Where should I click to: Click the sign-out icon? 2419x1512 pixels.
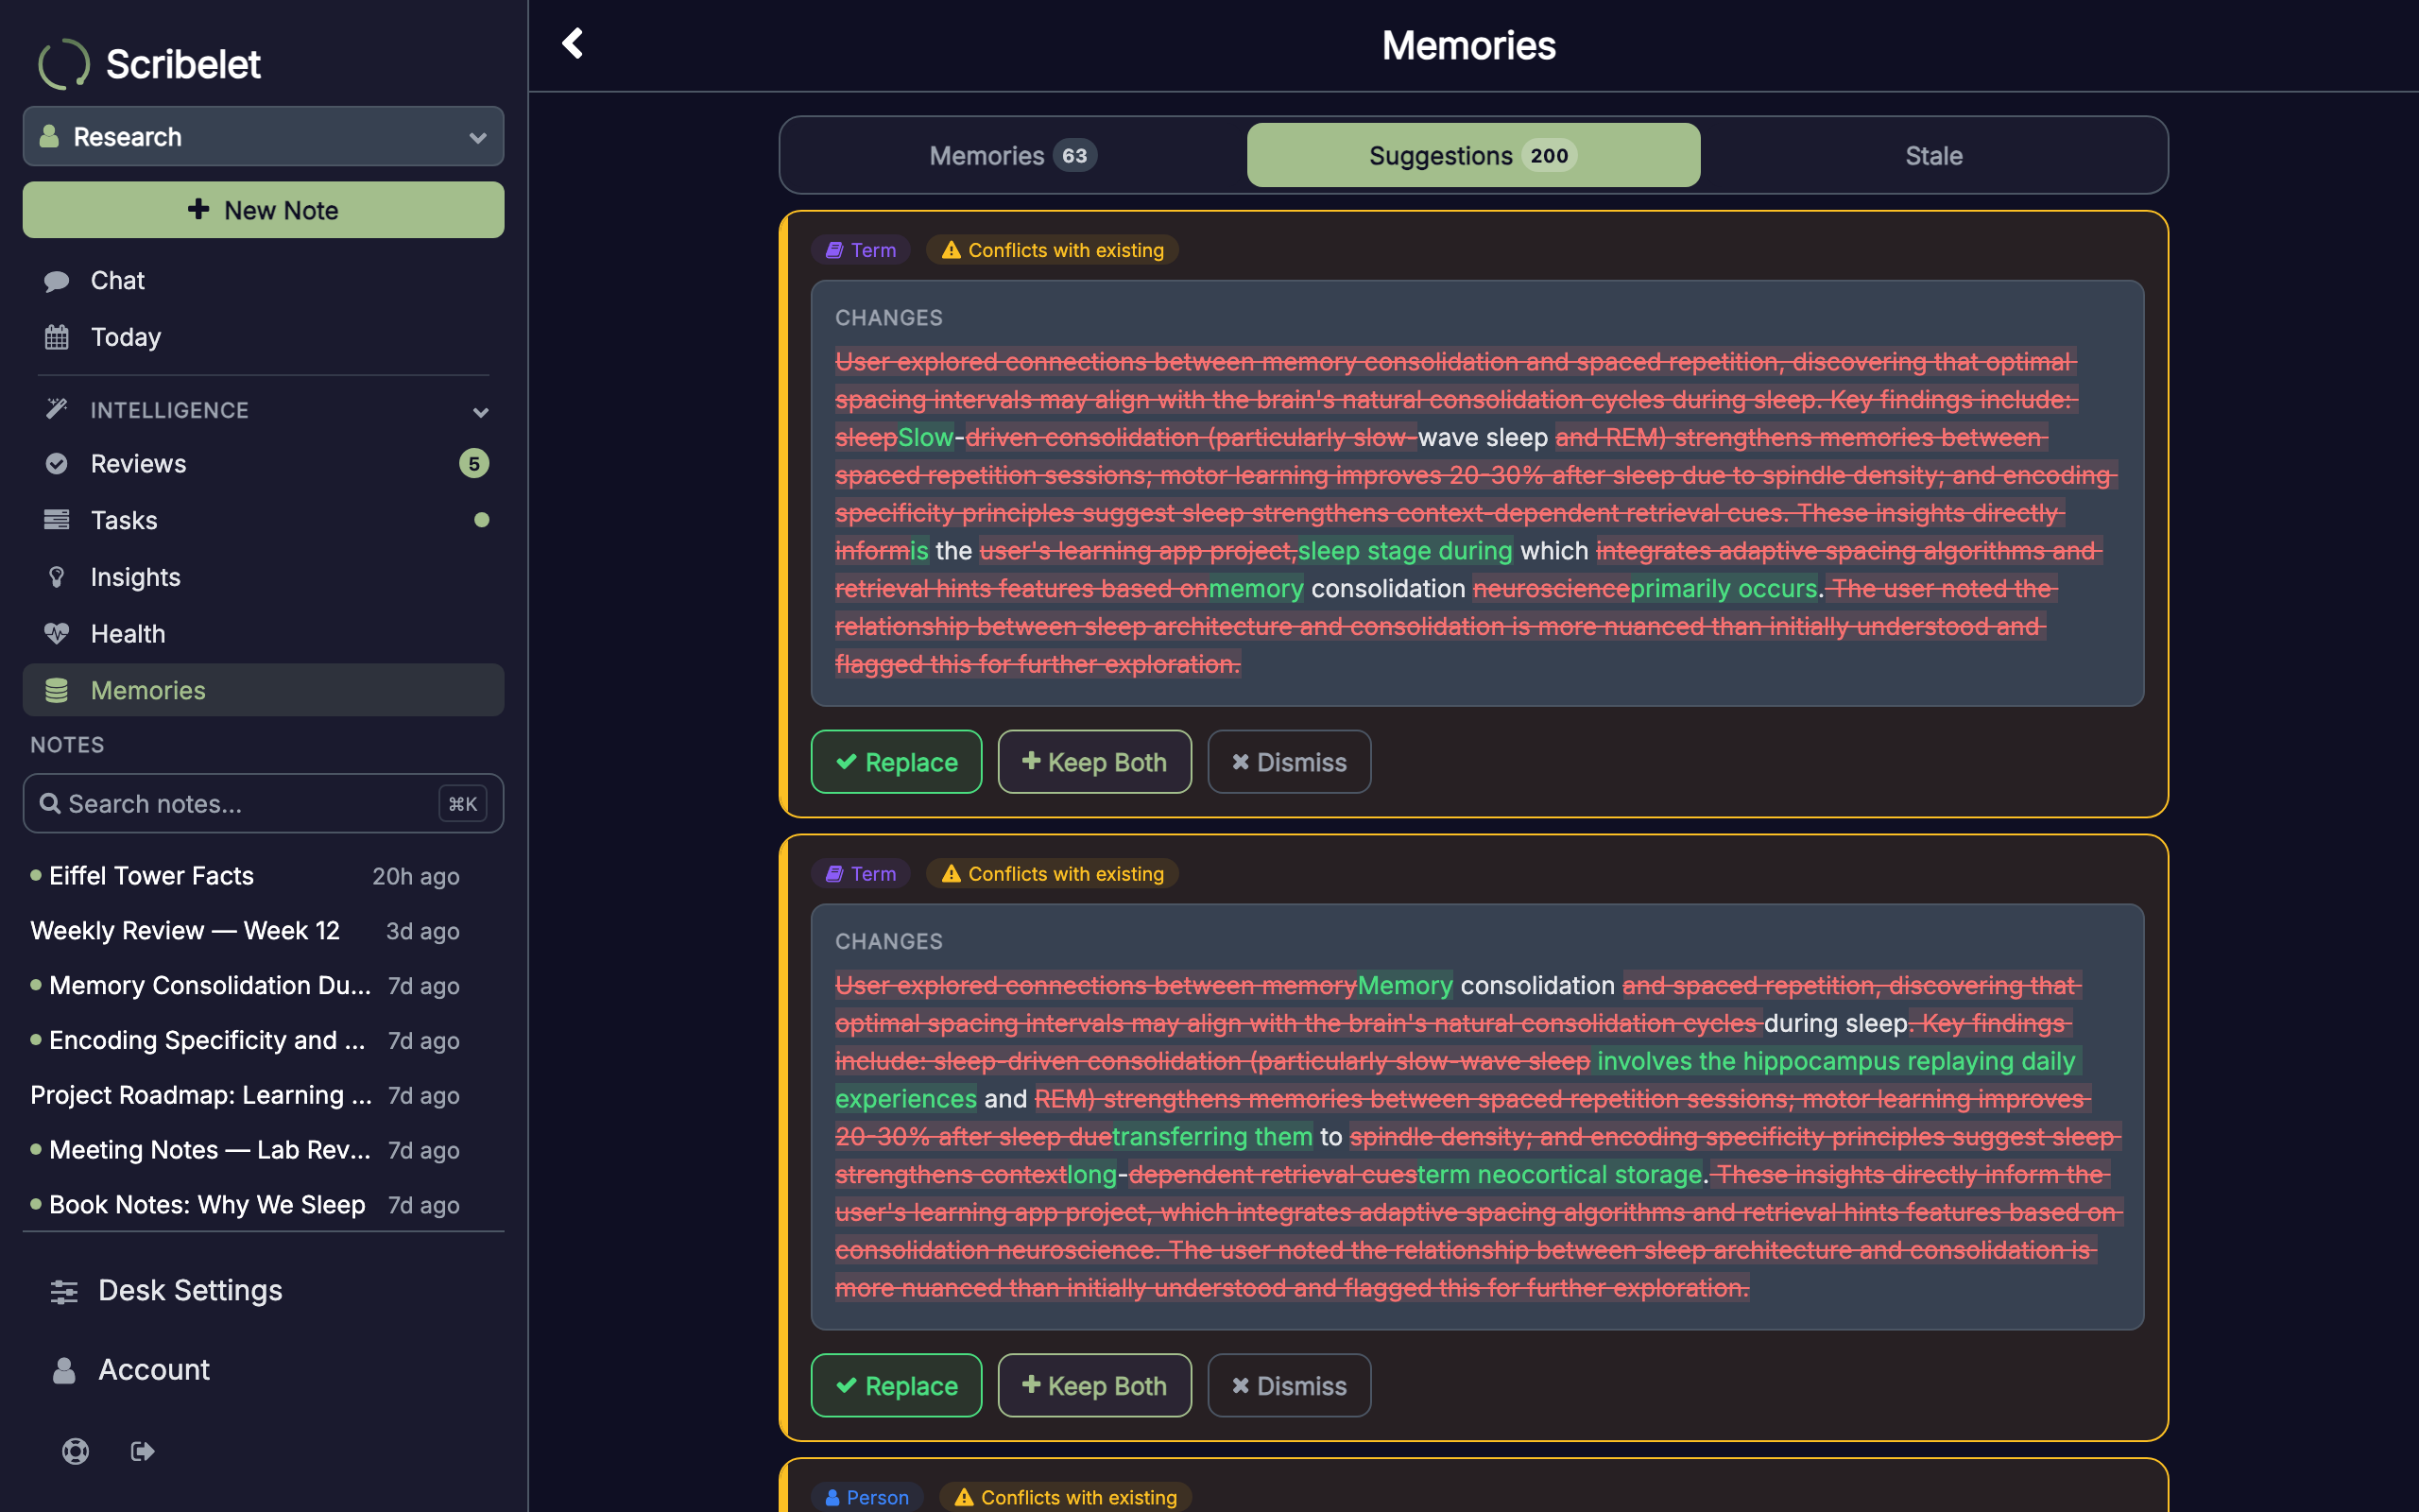(x=143, y=1451)
